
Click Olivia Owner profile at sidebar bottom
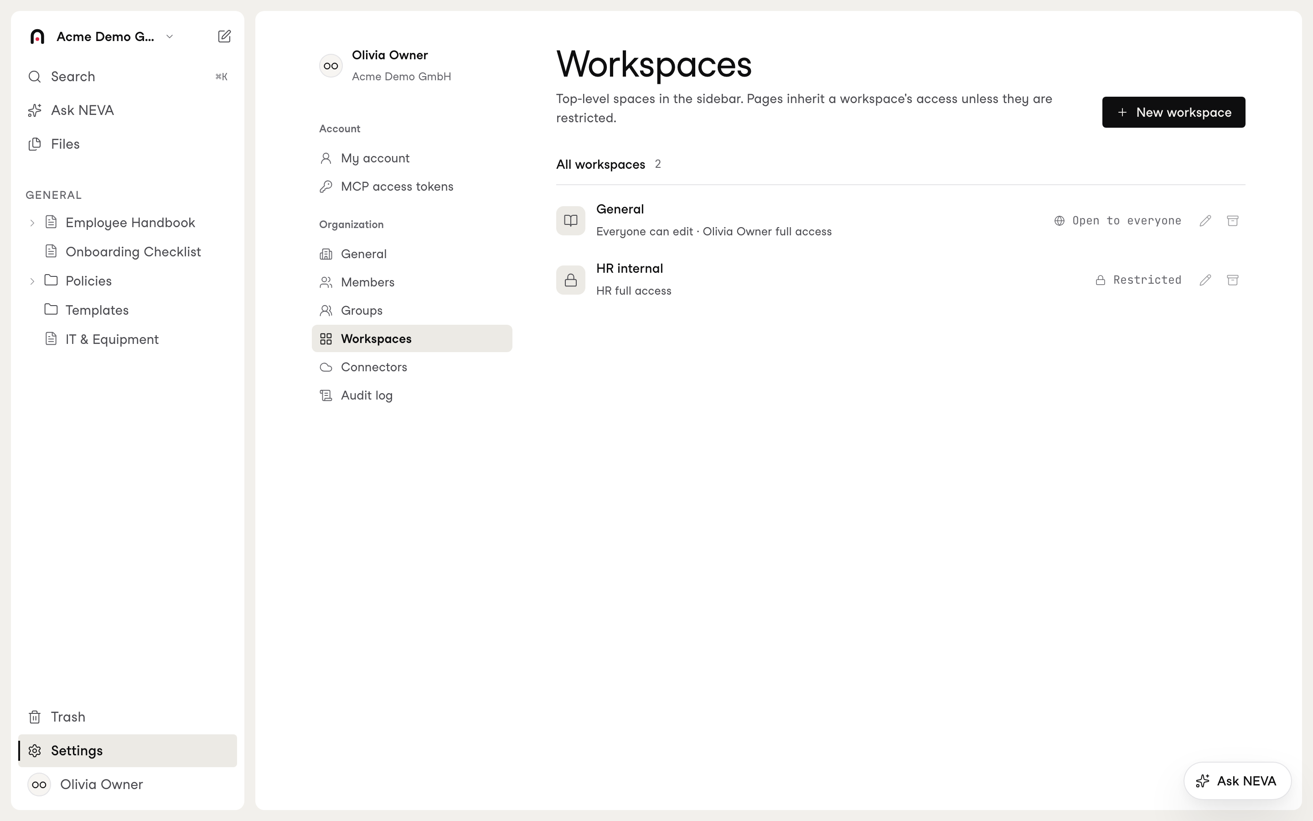coord(128,784)
